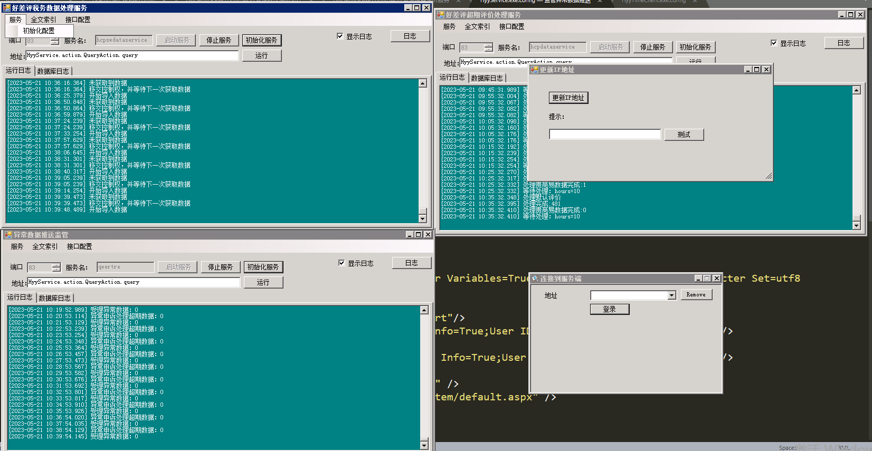The height and width of the screenshot is (451, 872).
Task: Click the 好差评超期评价处理服务 window title icon
Action: pyautogui.click(x=441, y=15)
